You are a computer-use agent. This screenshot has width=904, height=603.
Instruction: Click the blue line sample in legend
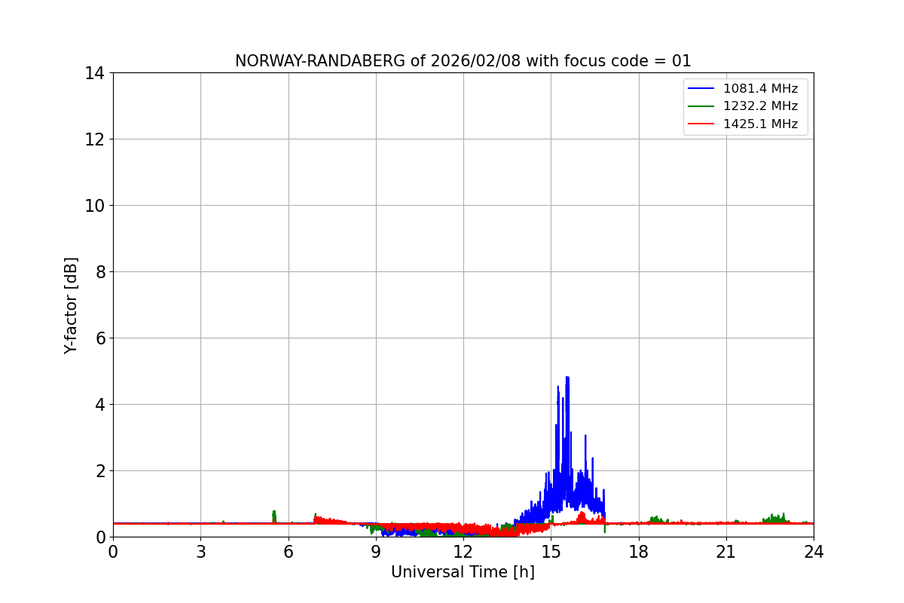701,89
